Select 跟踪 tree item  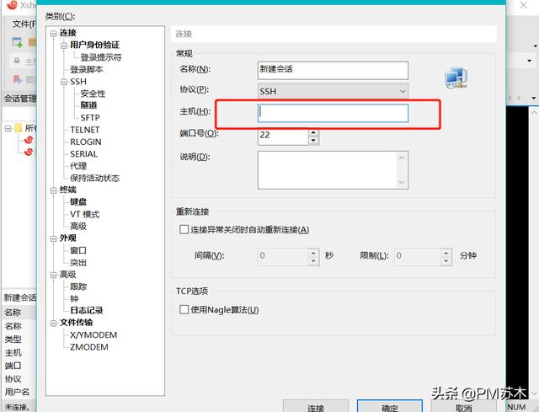(x=78, y=286)
